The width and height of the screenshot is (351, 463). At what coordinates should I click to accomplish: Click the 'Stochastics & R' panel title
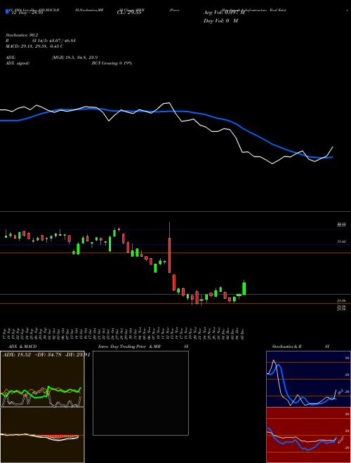286,347
